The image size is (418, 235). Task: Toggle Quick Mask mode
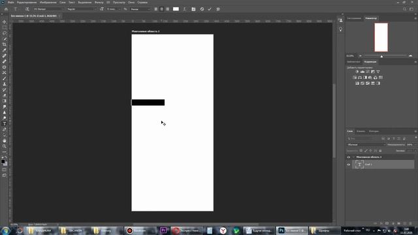[5, 170]
